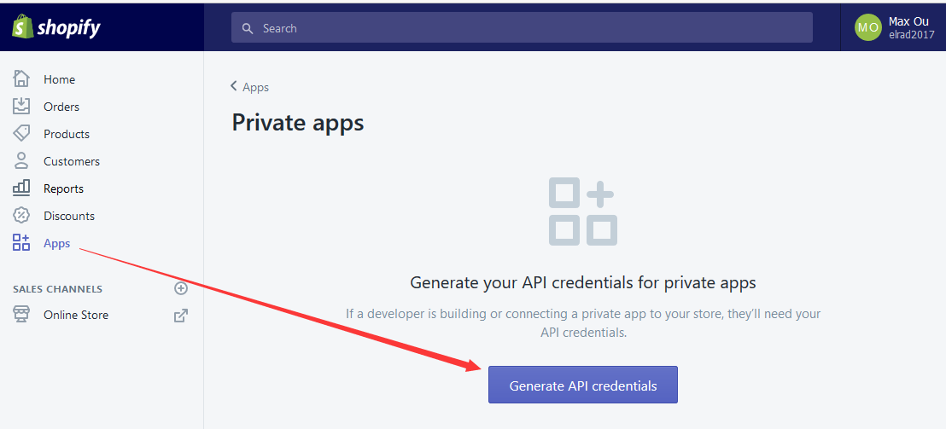Click the Discounts percent badge icon

(21, 216)
